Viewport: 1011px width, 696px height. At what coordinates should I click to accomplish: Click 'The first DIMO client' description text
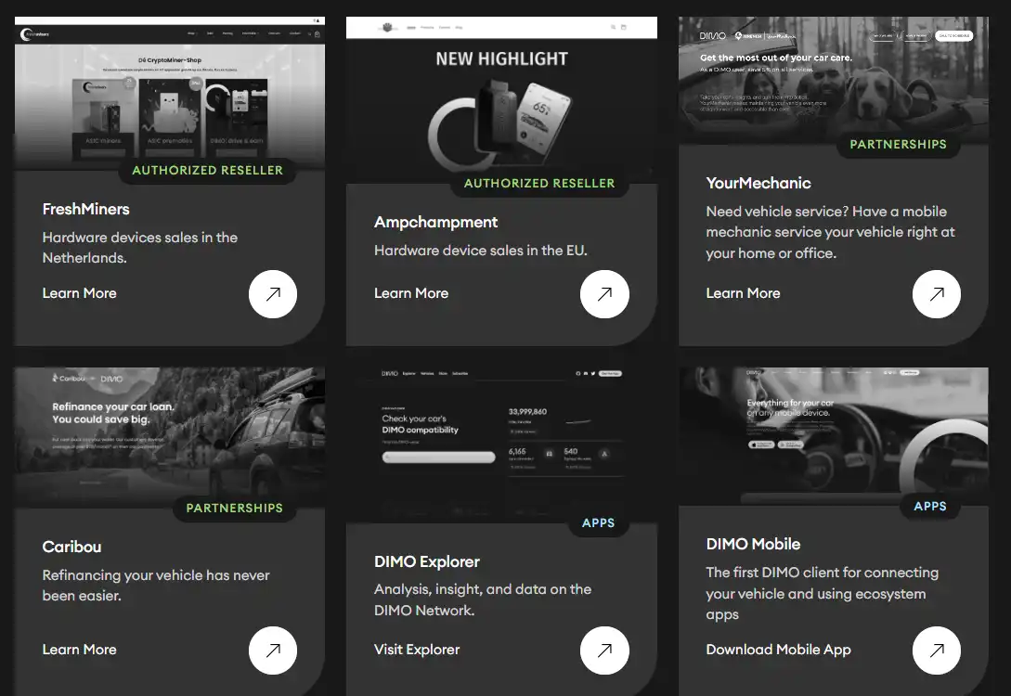(x=823, y=594)
